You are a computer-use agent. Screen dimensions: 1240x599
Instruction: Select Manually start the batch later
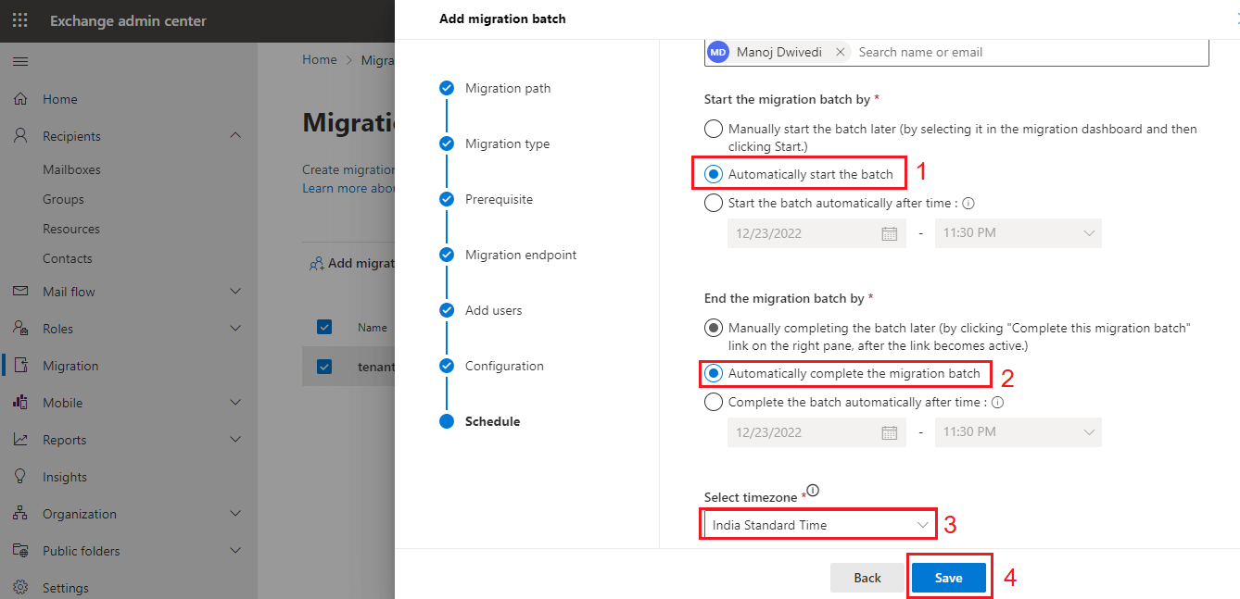(714, 129)
